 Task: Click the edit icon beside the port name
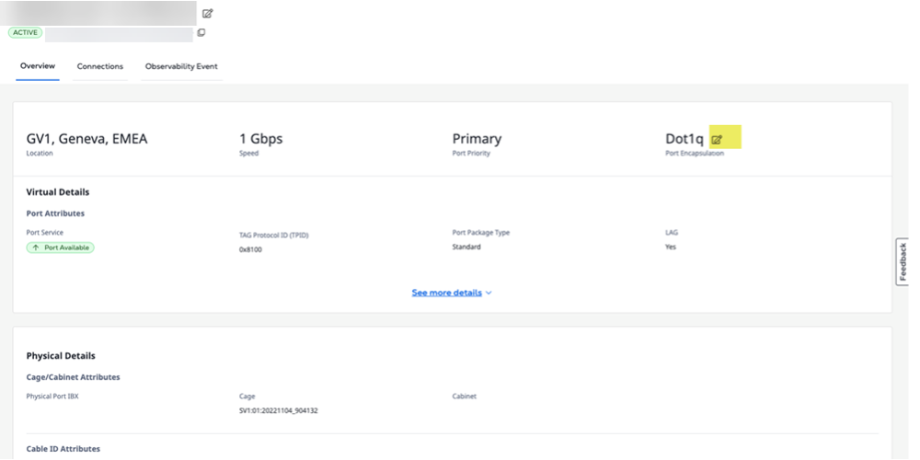208,13
